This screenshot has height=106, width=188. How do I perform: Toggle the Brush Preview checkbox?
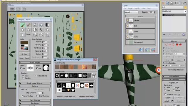click(37, 96)
